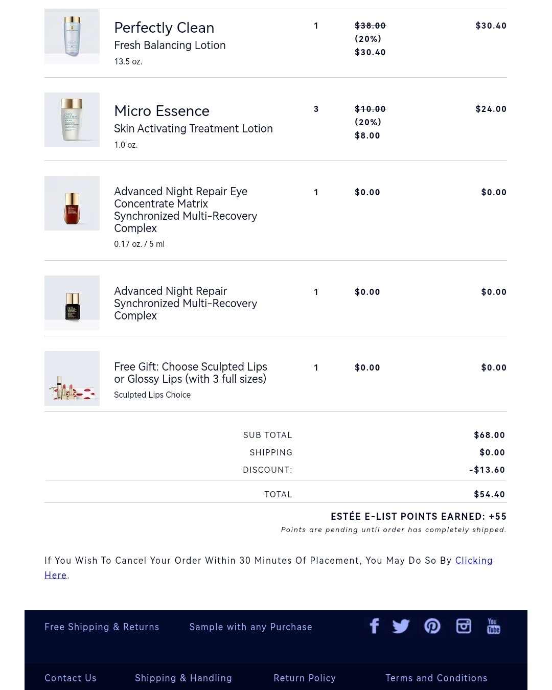This screenshot has width=552, height=690.
Task: Open the Facebook social icon
Action: [x=374, y=626]
